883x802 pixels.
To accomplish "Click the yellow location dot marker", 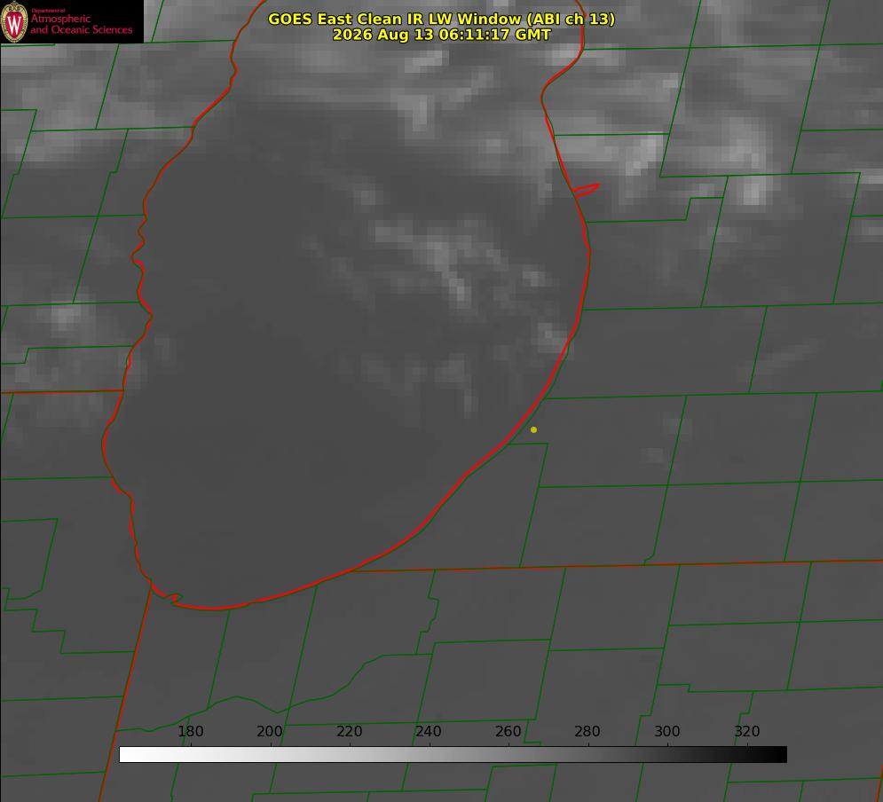I will coord(533,430).
